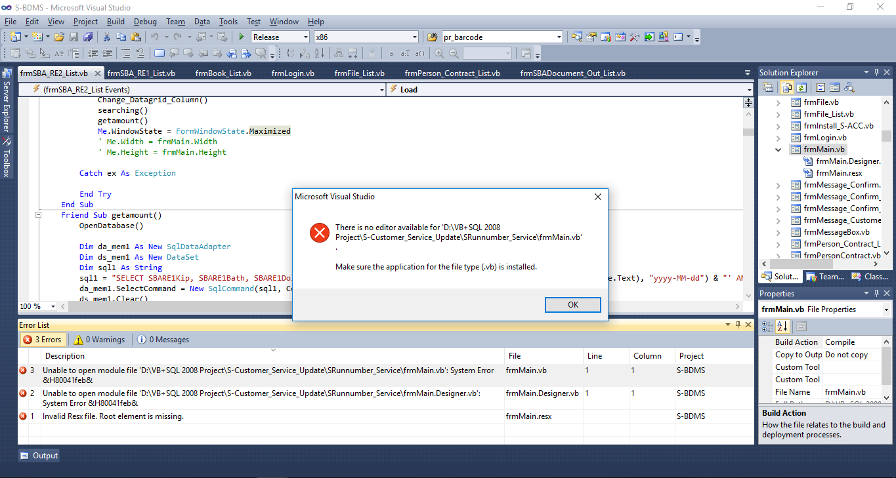Screen dimensions: 896x478
Task: Open the Debug menu
Action: pos(145,22)
